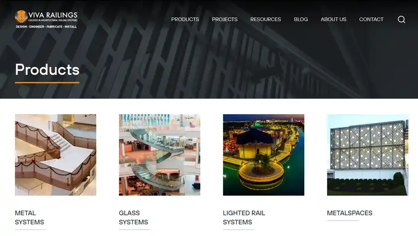The height and width of the screenshot is (236, 418).
Task: Open the Blog page
Action: 300,19
